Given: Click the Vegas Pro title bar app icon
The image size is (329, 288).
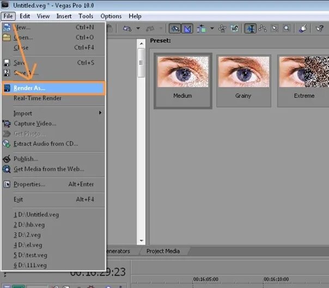Looking at the screenshot, I should [x=5, y=5].
